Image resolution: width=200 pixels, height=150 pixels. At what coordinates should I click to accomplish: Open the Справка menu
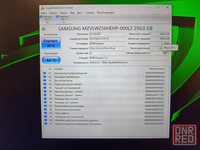coord(90,13)
